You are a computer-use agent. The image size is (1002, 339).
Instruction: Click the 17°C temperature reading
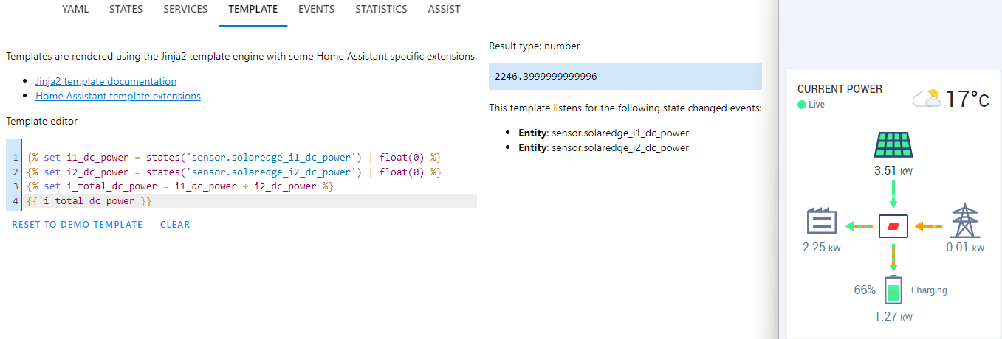[967, 99]
